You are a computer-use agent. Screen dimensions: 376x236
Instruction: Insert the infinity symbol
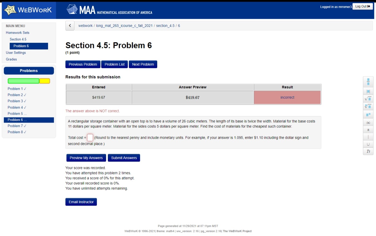pyautogui.click(x=368, y=122)
